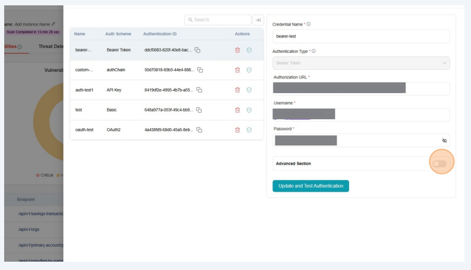This screenshot has width=471, height=270.
Task: Click info icon beside Authentication Type
Action: point(313,51)
